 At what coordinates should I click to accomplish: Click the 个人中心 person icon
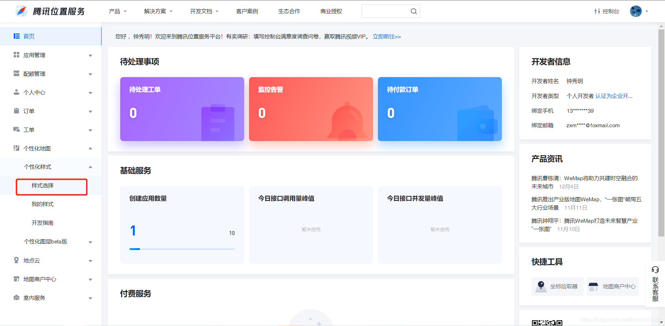click(x=16, y=92)
